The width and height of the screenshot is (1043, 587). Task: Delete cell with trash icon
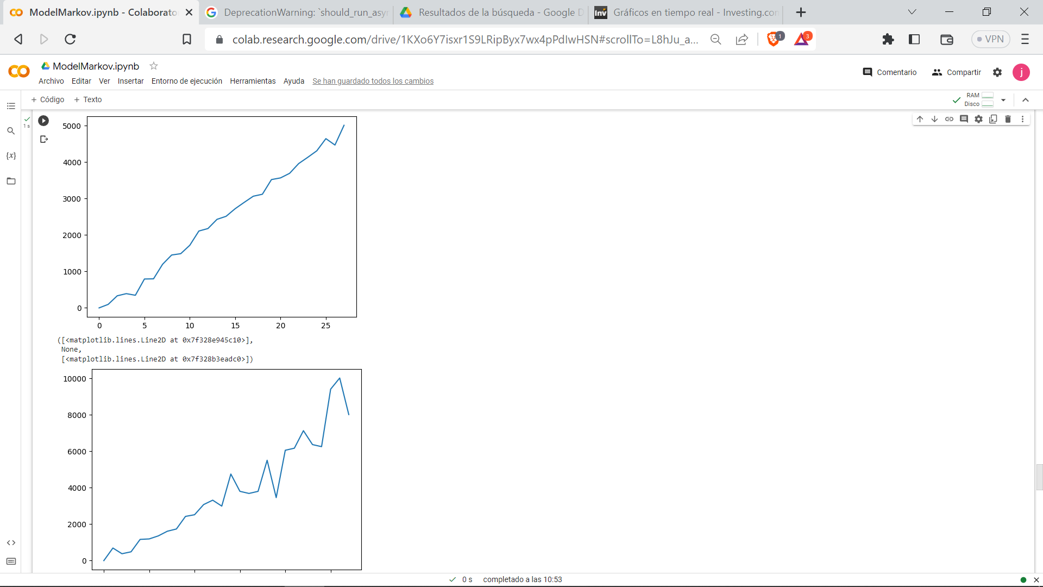[1008, 119]
